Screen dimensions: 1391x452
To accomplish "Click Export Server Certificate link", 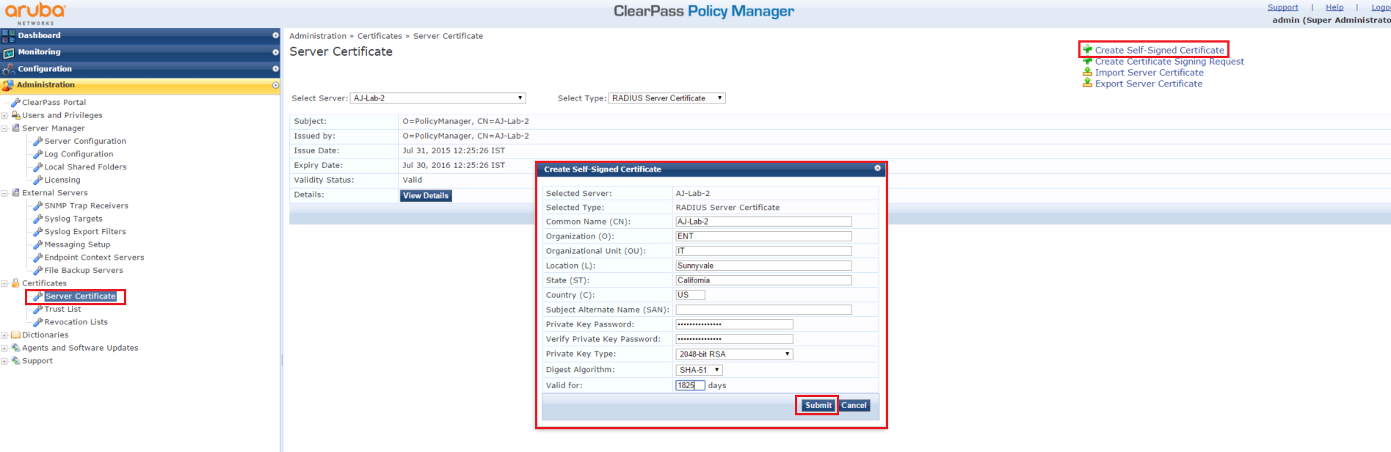I will click(x=1148, y=84).
